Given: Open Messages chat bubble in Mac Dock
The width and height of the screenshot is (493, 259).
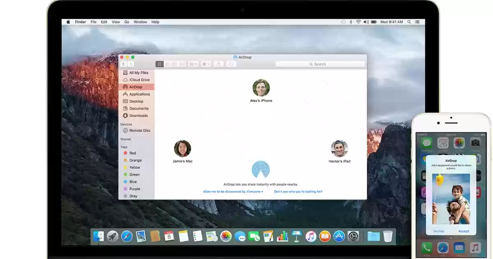Looking at the screenshot, I should pos(240,236).
